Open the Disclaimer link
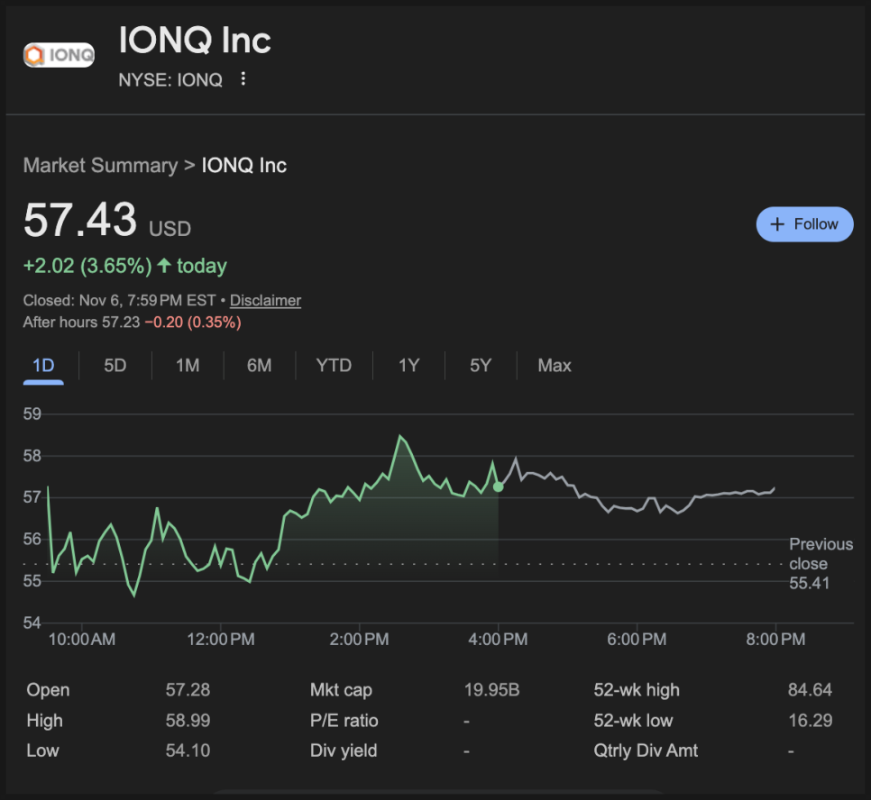The image size is (871, 800). point(265,301)
